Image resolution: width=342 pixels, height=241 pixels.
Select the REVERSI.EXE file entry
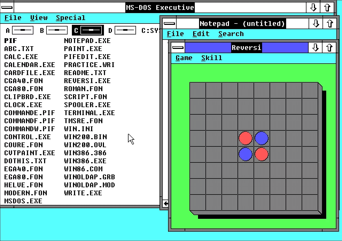(x=87, y=81)
